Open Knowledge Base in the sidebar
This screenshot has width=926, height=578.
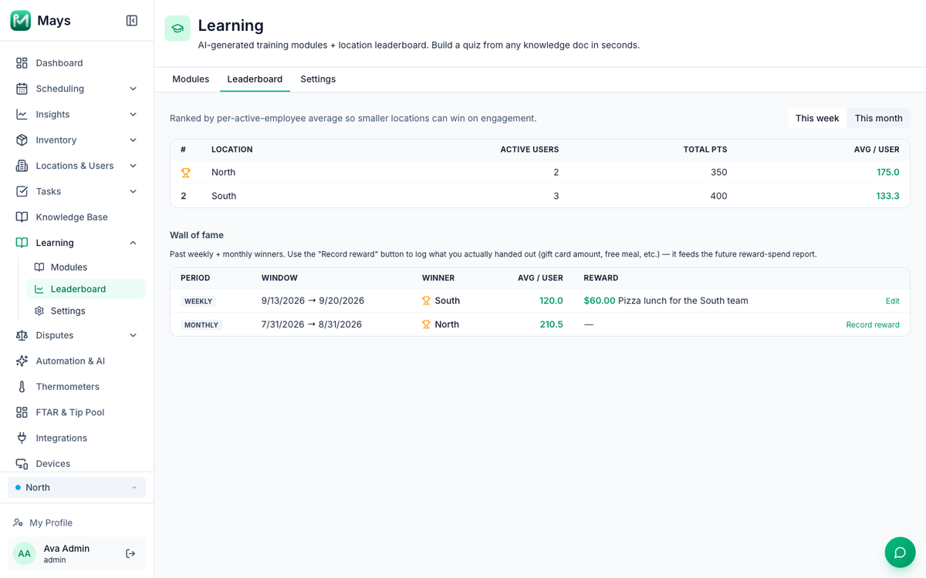point(76,217)
